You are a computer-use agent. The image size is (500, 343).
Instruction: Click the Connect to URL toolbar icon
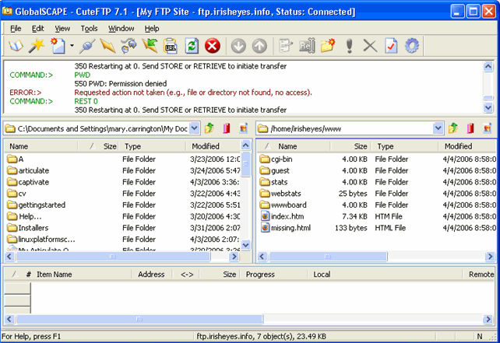pyautogui.click(x=171, y=46)
